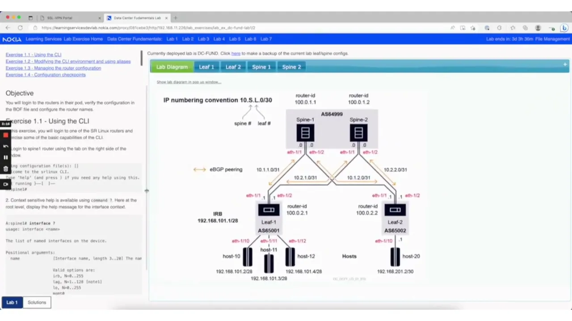Pause the screen recording
The image size is (572, 321).
6,157
